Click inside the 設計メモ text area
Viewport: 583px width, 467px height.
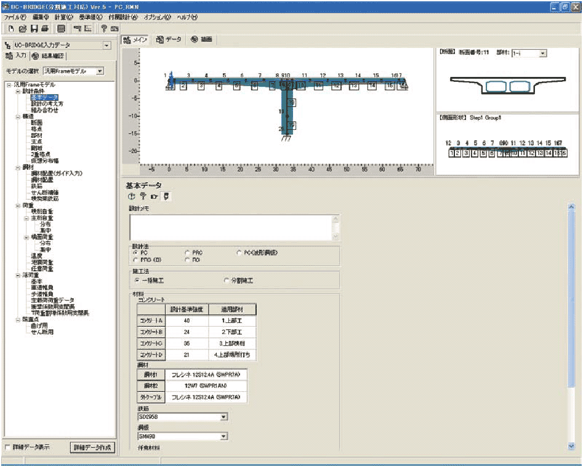230,228
